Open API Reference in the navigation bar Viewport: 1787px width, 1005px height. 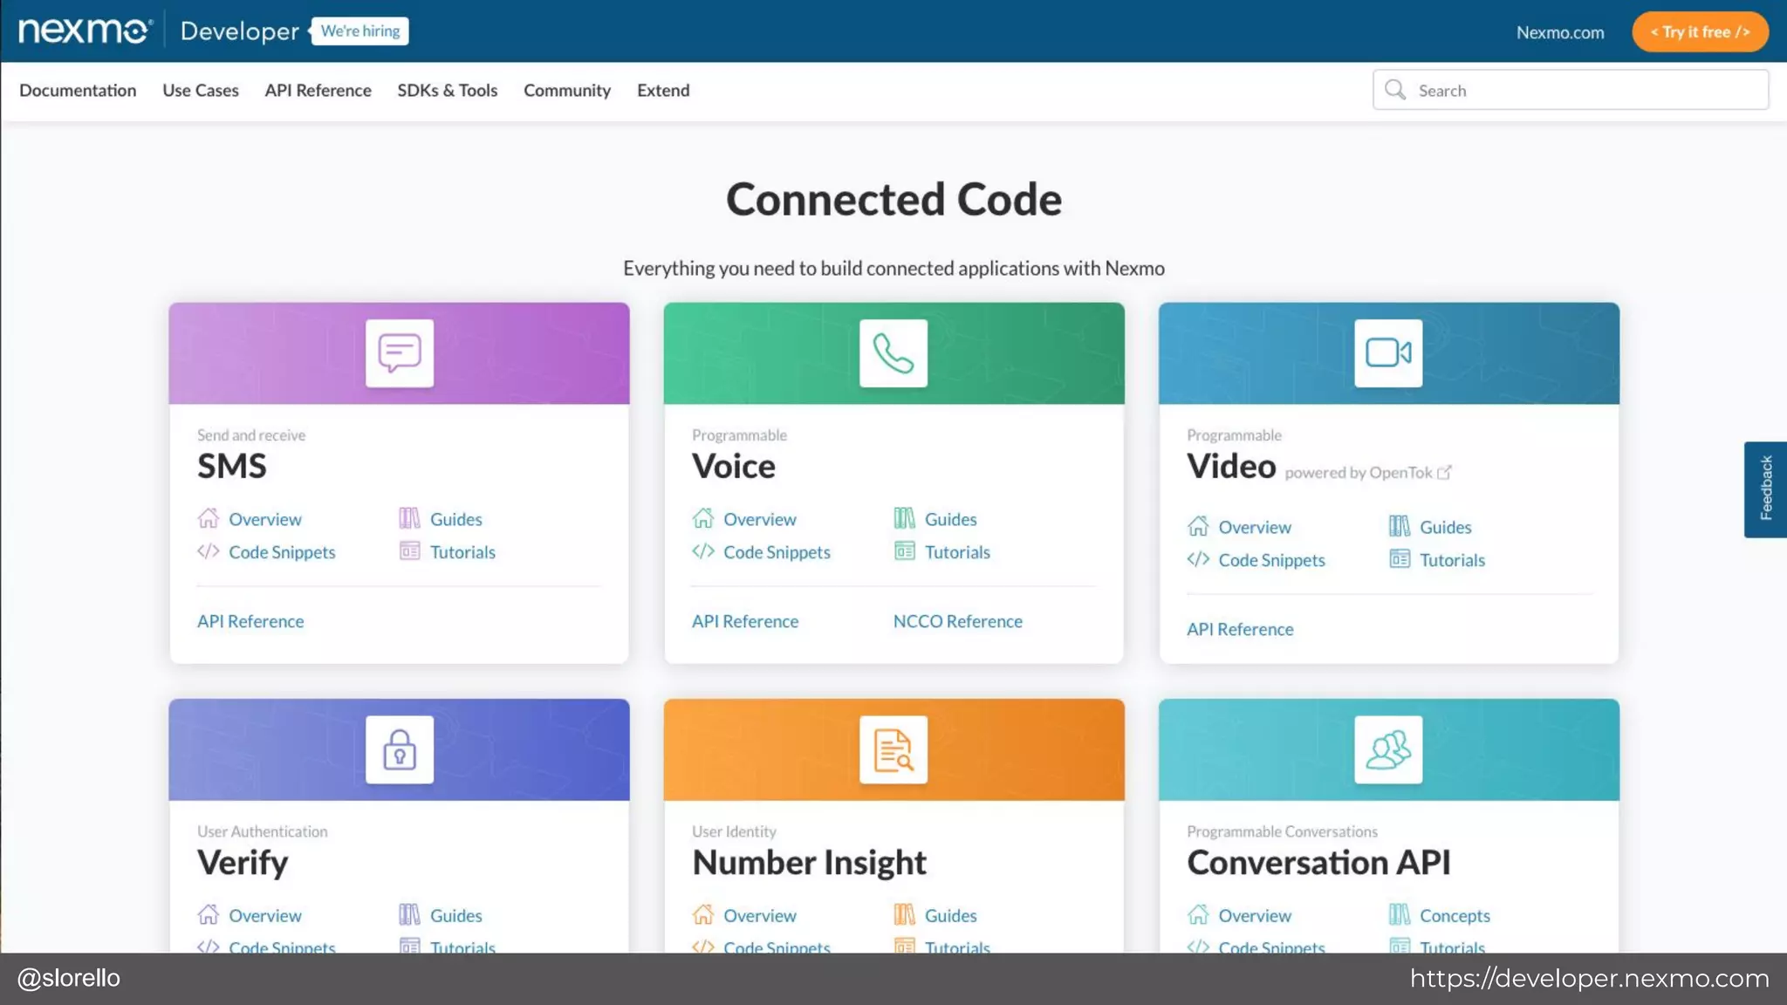[x=318, y=90]
